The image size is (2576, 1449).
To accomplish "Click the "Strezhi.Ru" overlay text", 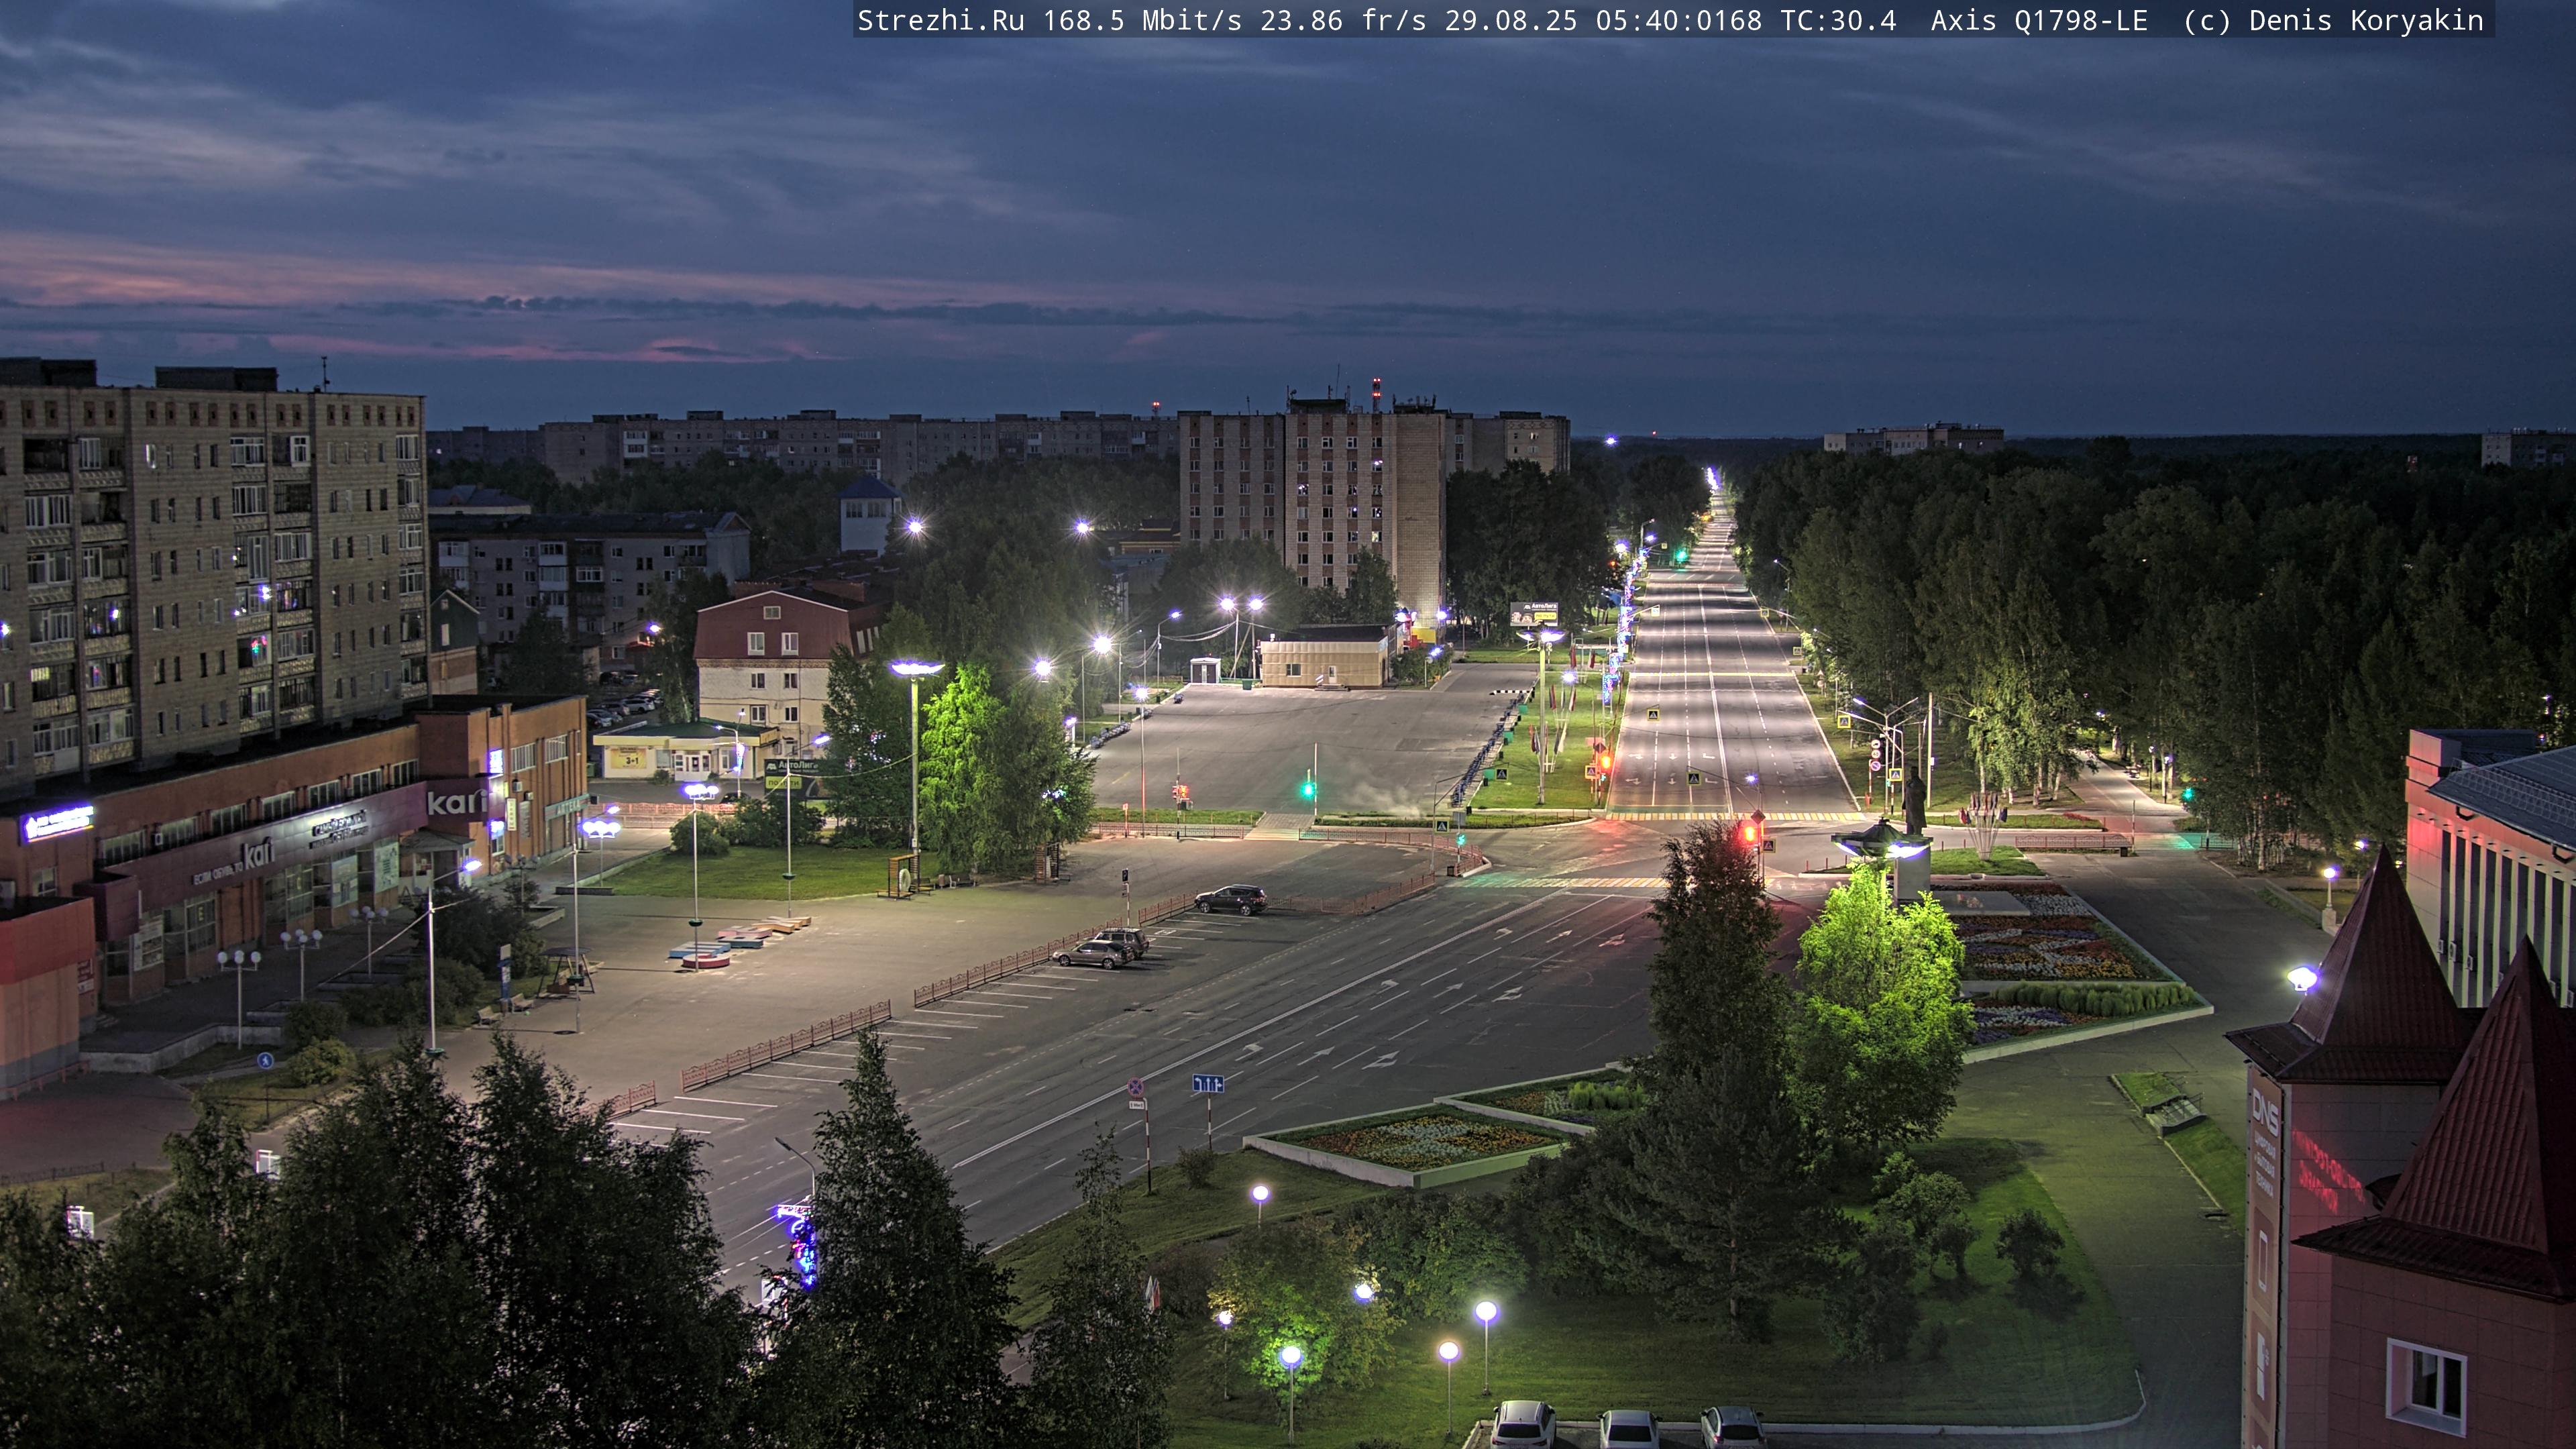I will (941, 20).
